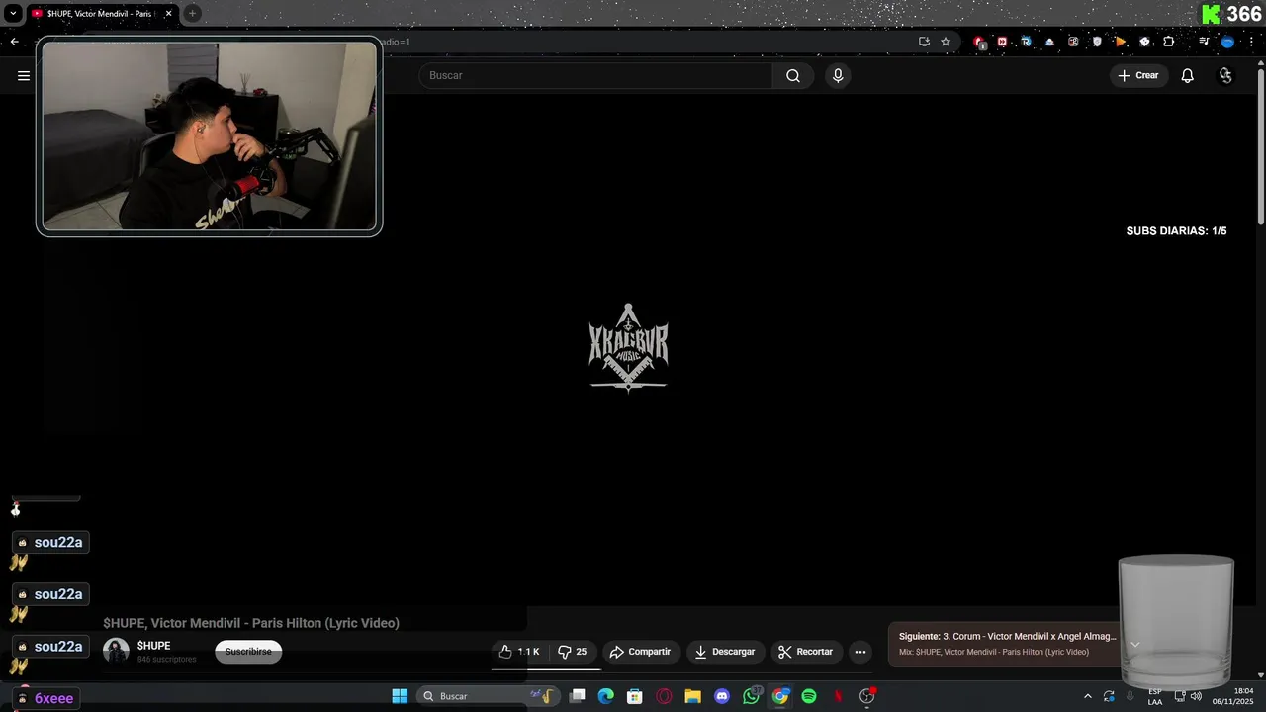This screenshot has width=1266, height=712.
Task: Click the cloud extension icon
Action: [x=1049, y=42]
